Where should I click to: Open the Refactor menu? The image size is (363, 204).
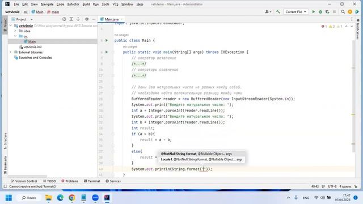tap(73, 4)
